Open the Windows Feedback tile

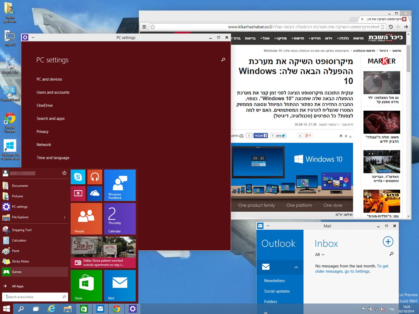(120, 185)
